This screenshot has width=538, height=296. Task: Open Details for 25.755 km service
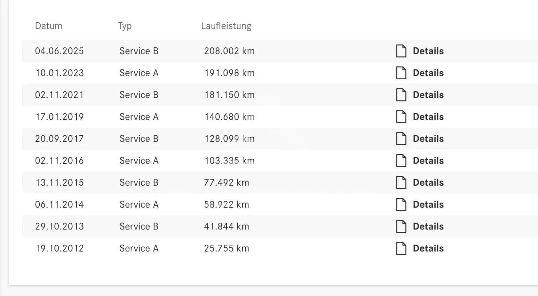click(x=428, y=248)
